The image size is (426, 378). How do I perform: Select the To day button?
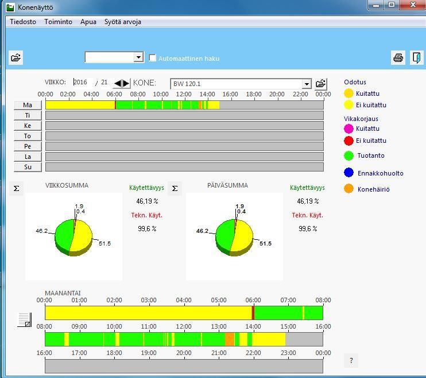28,136
